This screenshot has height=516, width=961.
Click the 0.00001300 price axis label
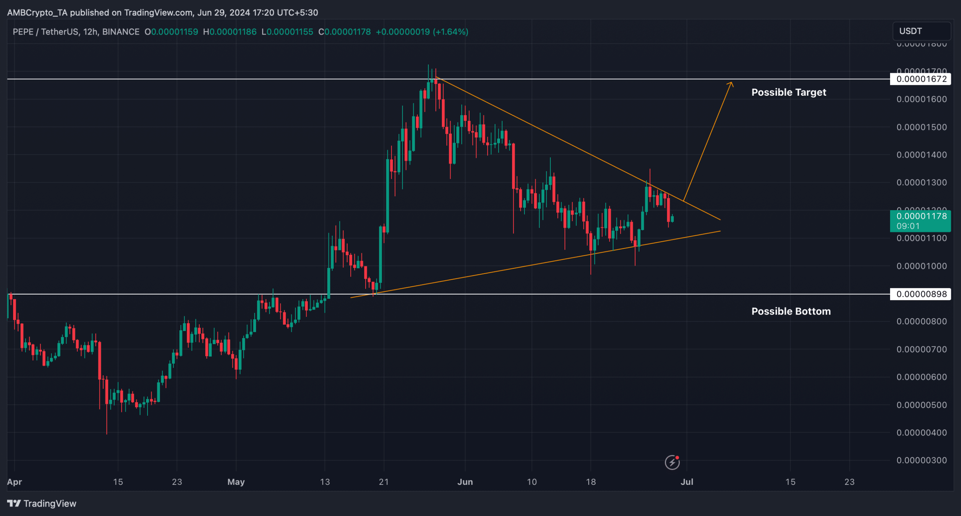tap(922, 182)
